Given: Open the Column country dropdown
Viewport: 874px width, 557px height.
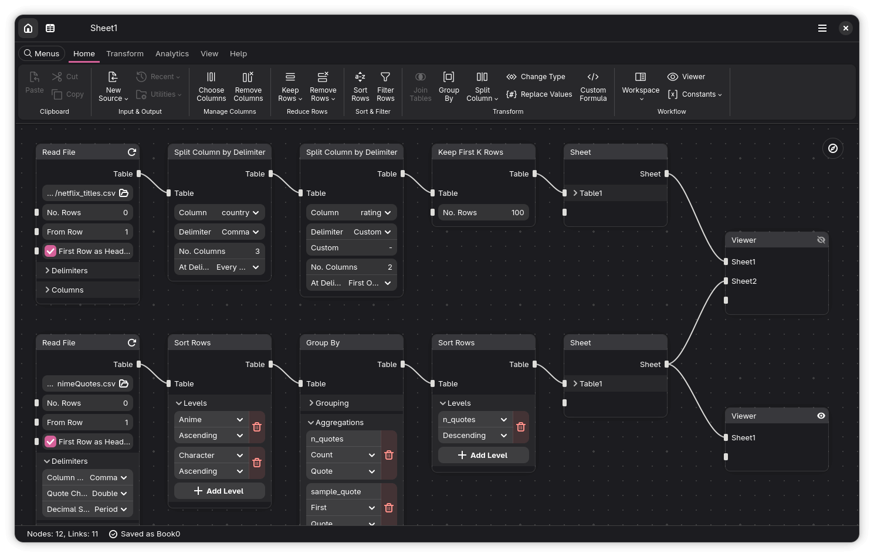Looking at the screenshot, I should pos(219,212).
